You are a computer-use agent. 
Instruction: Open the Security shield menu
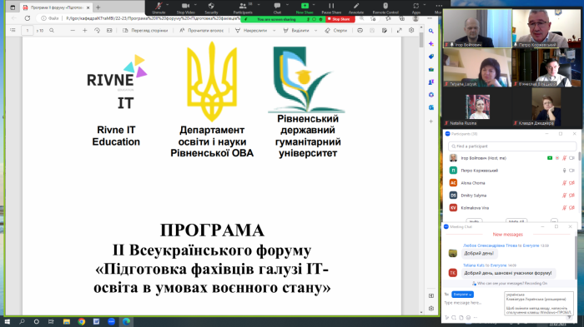[211, 7]
